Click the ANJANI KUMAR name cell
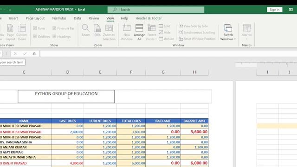297x167 pixels. [26, 147]
